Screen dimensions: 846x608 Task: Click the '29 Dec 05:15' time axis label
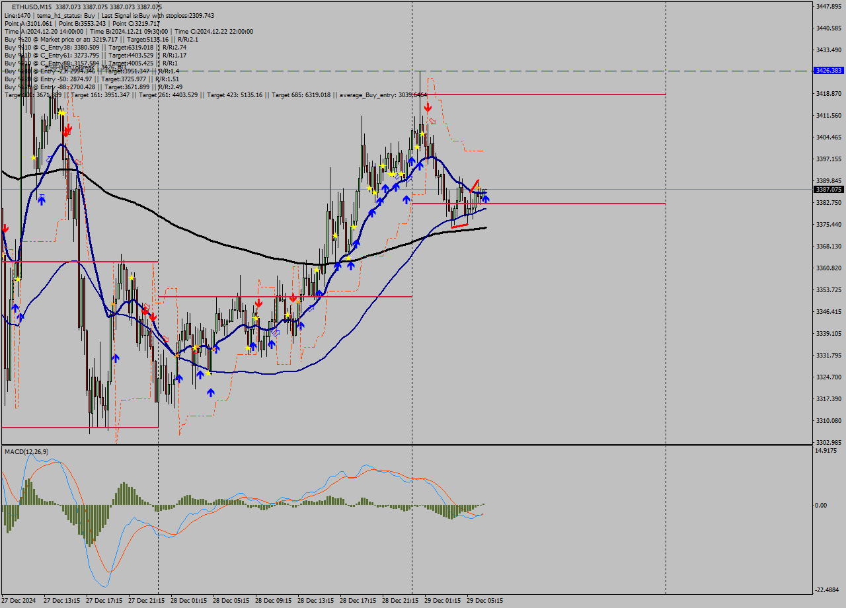click(485, 601)
